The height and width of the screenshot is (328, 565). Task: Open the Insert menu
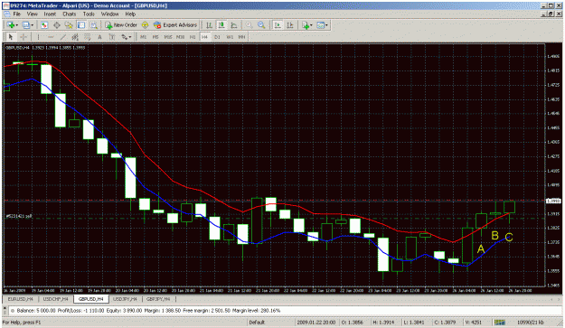tap(50, 14)
